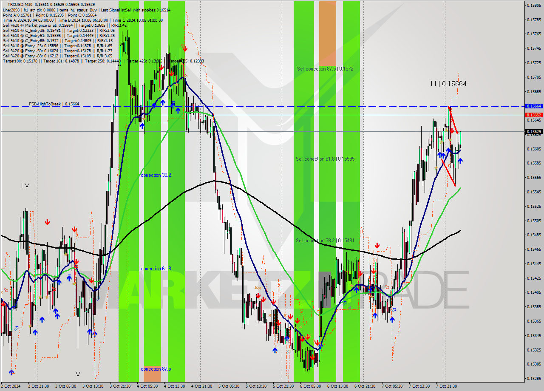
Task: Click the '3 Oct 05:30' time label
Action: tap(65, 386)
